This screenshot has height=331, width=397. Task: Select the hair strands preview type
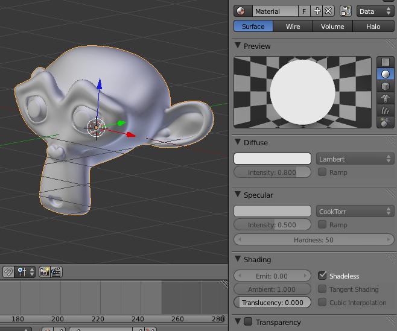coord(386,110)
